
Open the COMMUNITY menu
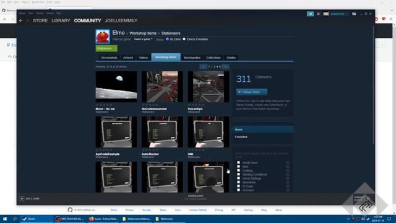(87, 20)
